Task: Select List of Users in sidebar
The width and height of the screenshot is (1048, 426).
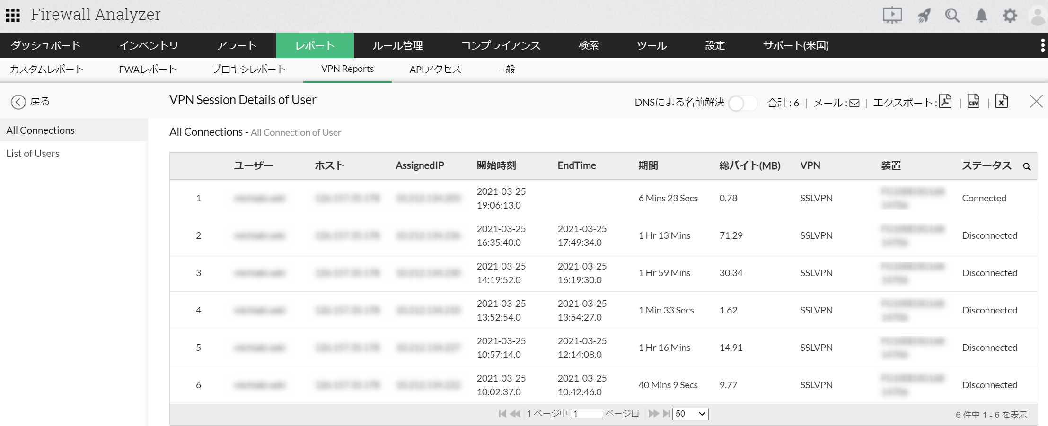Action: coord(33,154)
